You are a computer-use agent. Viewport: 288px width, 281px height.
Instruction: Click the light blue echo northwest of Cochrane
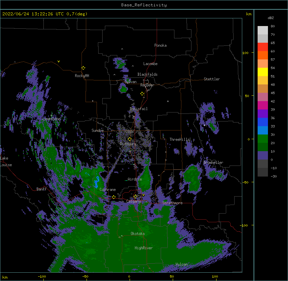pos(97,182)
